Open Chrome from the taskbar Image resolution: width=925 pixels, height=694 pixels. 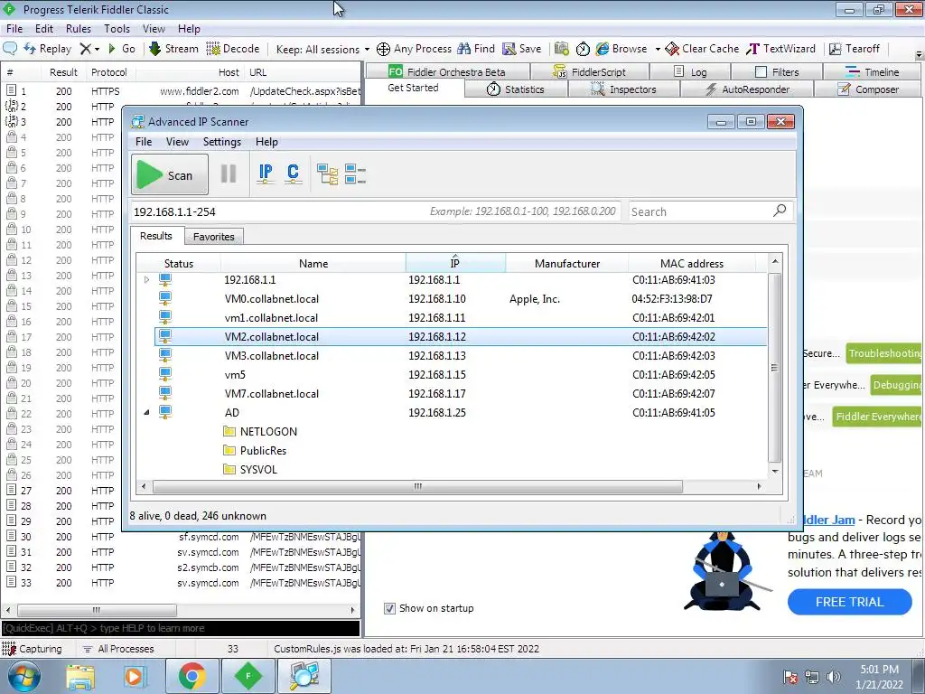[192, 676]
